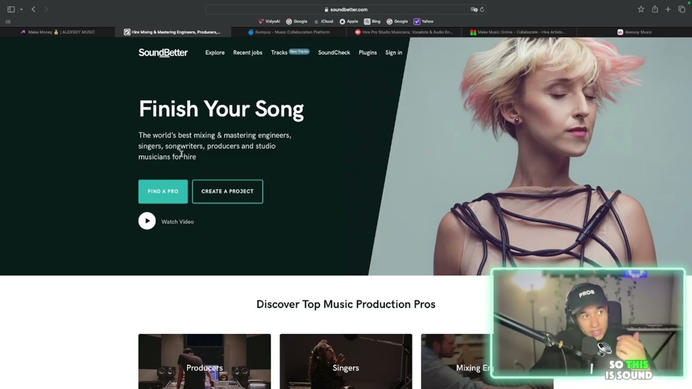
Task: Click the SoundBetter logo
Action: (163, 52)
